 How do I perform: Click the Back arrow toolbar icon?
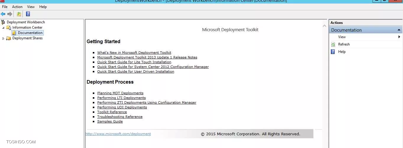3,14
